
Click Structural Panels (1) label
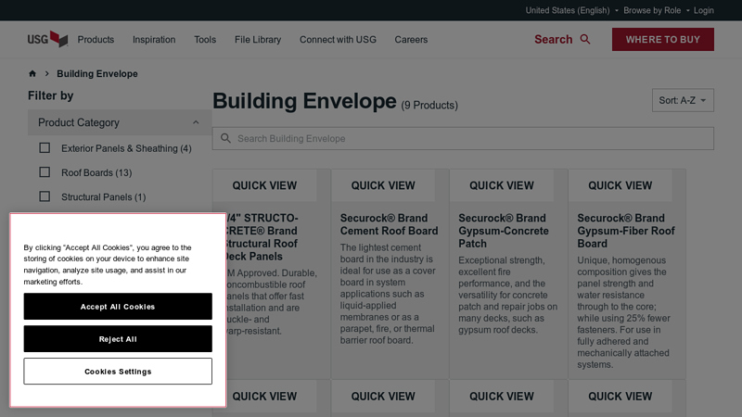pyautogui.click(x=104, y=196)
